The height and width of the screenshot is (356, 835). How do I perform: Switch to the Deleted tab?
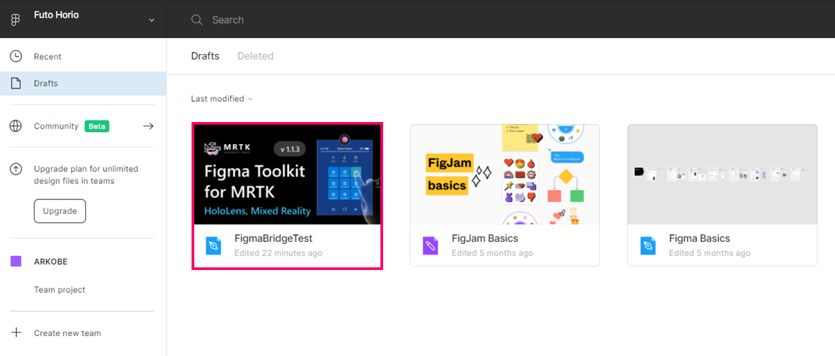pos(256,56)
